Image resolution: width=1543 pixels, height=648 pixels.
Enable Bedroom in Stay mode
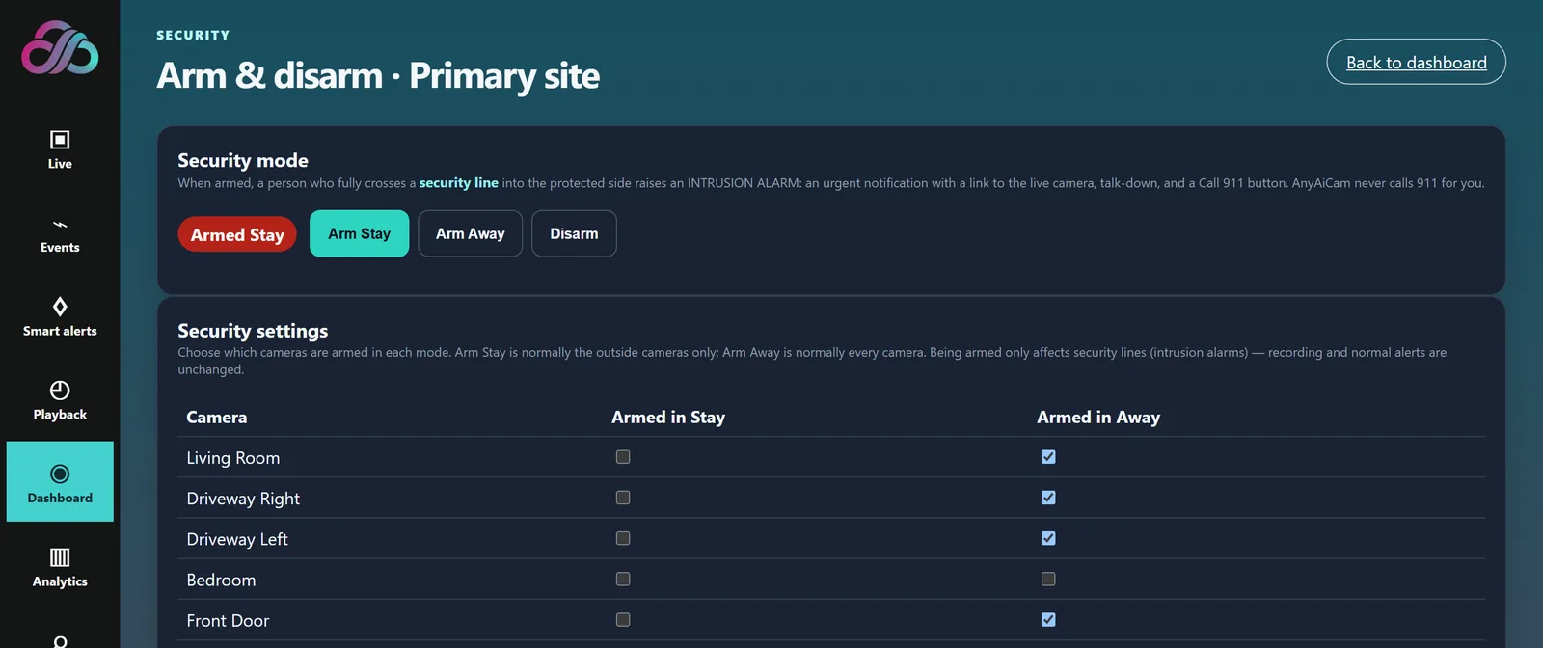click(623, 579)
